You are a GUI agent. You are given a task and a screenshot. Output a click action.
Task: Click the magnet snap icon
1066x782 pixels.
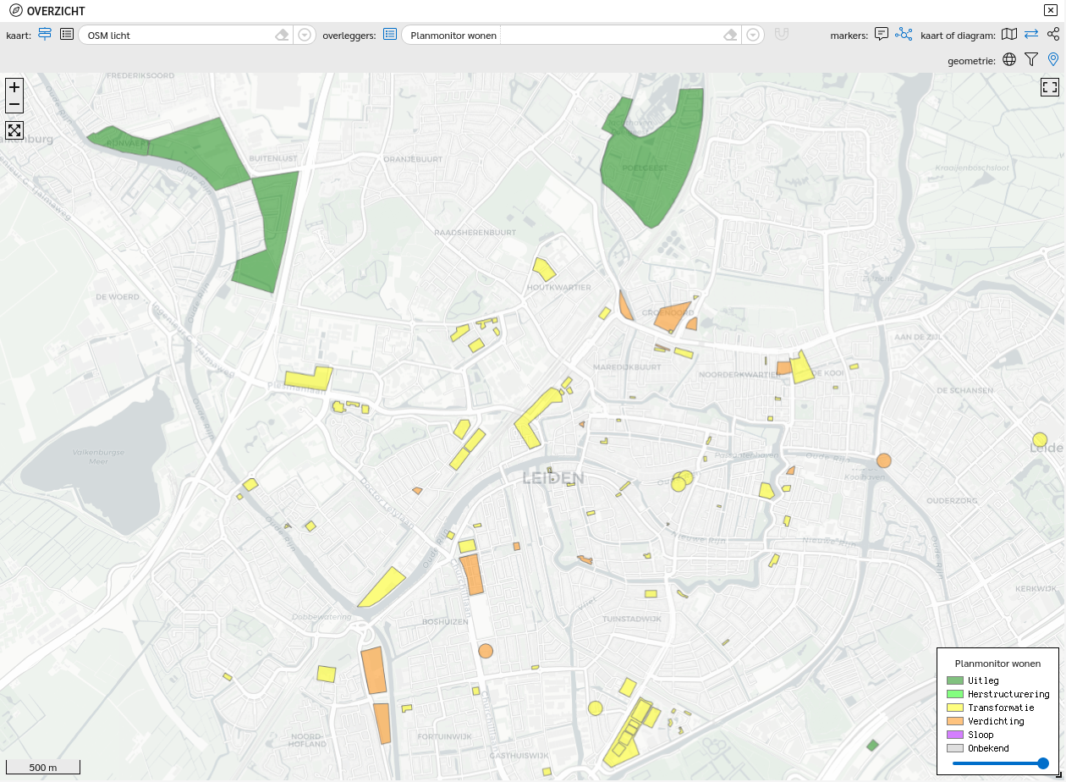coord(782,35)
